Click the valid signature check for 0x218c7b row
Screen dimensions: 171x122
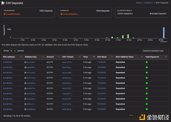147,104
